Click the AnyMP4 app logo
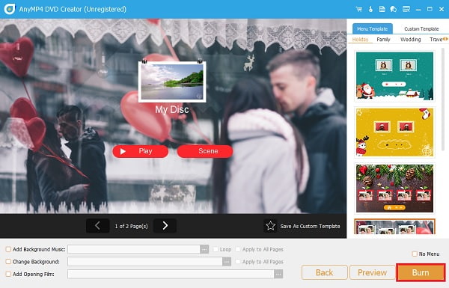 (x=10, y=9)
